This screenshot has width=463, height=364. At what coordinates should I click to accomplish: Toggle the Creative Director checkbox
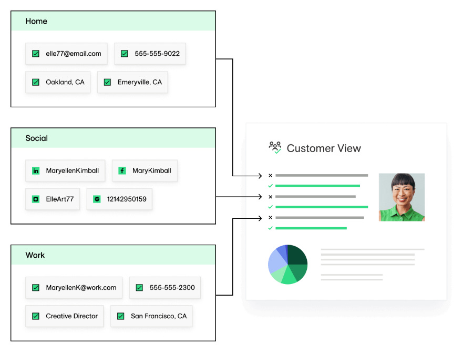[x=36, y=316]
